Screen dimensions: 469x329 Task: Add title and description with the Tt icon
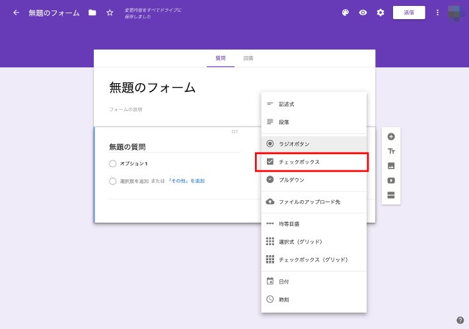[391, 151]
